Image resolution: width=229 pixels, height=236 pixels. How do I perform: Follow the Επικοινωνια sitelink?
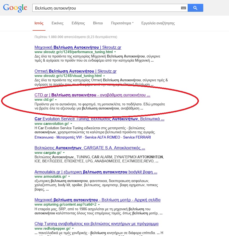pos(44,137)
